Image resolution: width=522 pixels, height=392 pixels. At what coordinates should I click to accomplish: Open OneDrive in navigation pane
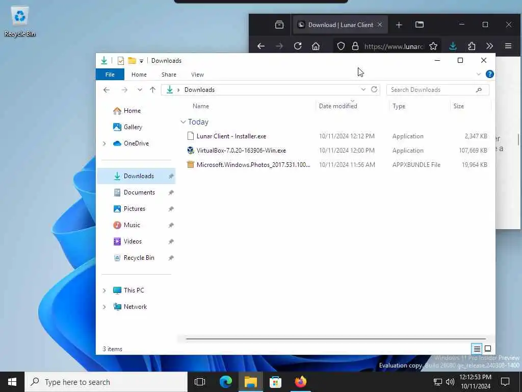(136, 143)
